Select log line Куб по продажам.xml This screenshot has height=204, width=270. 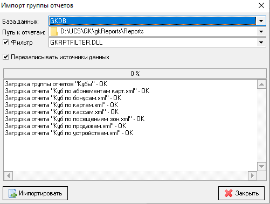tap(65, 126)
